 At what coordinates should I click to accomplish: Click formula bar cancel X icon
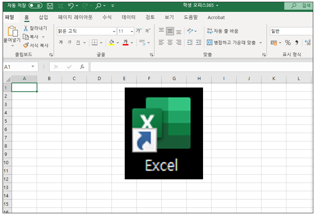tap(56, 67)
